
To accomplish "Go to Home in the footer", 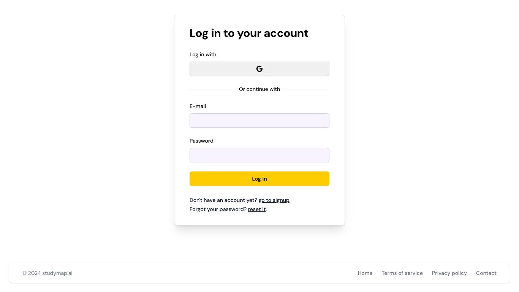I will tap(365, 273).
